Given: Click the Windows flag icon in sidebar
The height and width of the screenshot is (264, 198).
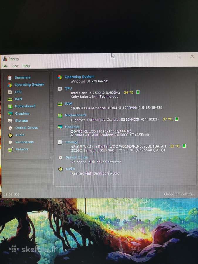Looking at the screenshot, I should 10,85.
